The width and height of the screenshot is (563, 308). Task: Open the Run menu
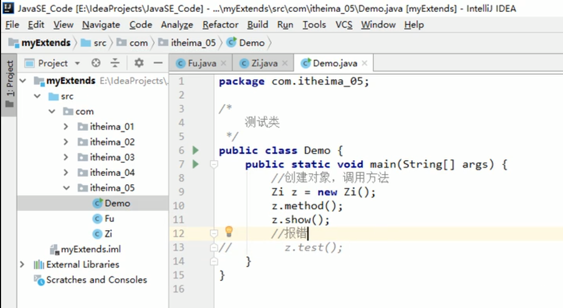click(285, 25)
